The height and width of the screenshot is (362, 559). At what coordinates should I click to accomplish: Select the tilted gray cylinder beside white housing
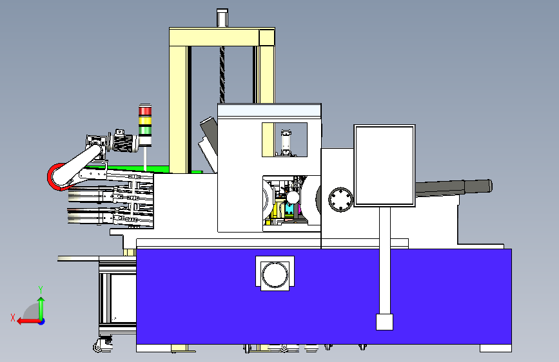coord(210,135)
